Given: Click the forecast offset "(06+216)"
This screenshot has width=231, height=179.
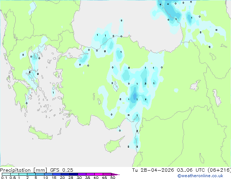Looking at the screenshot, I should (x=219, y=170).
